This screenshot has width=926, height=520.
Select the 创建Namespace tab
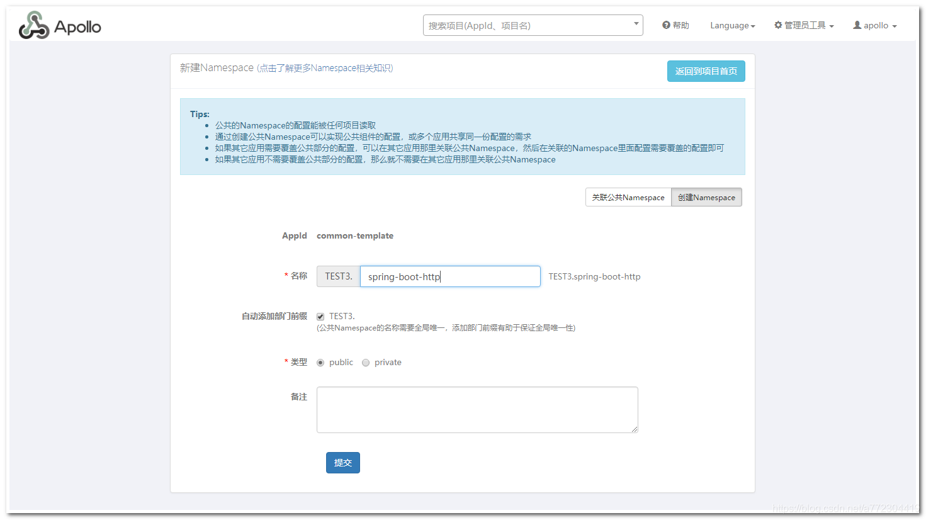pyautogui.click(x=706, y=197)
